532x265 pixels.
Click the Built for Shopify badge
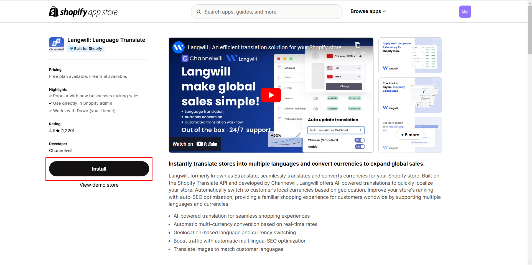(86, 48)
